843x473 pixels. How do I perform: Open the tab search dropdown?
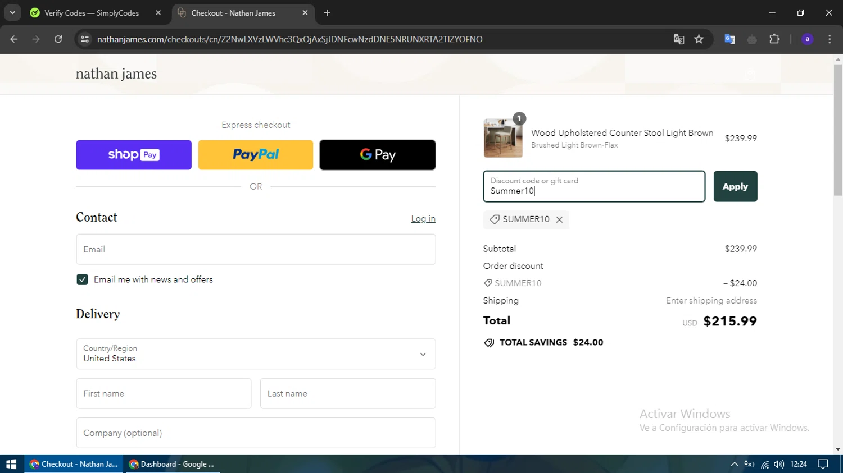pyautogui.click(x=12, y=13)
